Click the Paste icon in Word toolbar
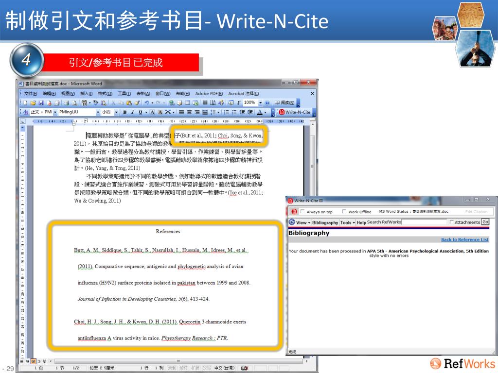This screenshot has height=373, width=498. click(128, 103)
